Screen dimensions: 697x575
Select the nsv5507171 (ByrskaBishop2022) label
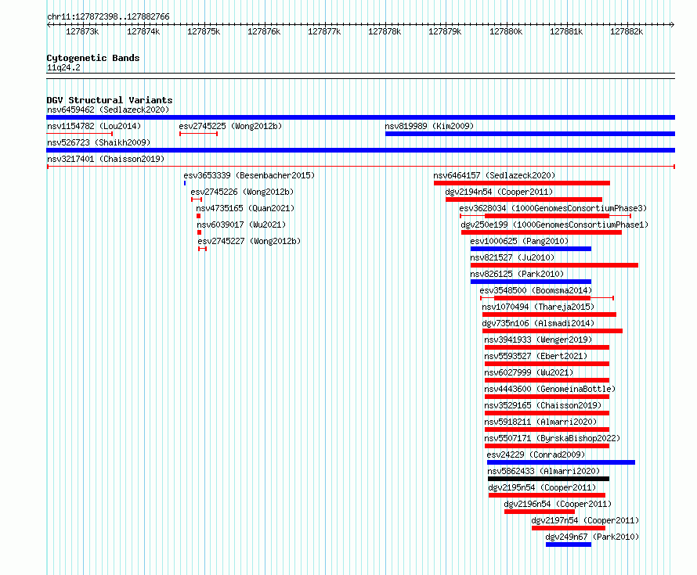pos(552,438)
